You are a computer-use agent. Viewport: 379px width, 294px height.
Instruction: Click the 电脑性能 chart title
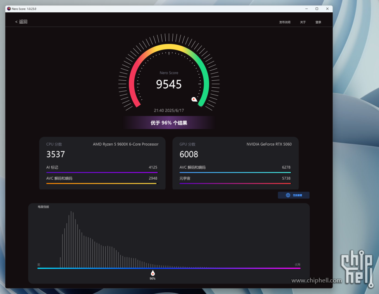43,207
